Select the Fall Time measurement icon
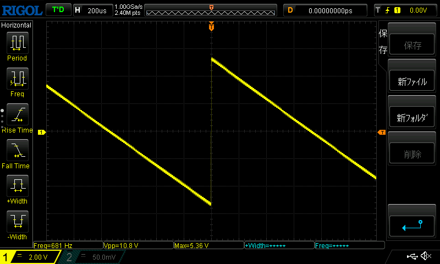 tap(18, 150)
